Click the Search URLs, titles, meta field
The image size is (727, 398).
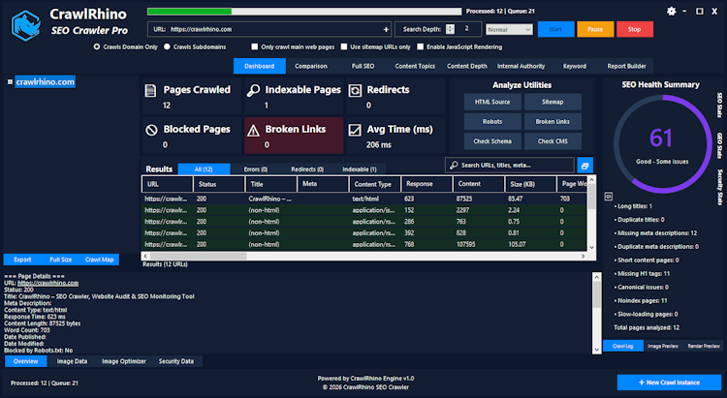click(x=510, y=165)
